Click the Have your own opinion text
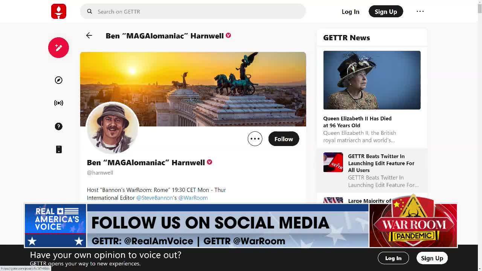Screen dimensions: 482x271 105,255
